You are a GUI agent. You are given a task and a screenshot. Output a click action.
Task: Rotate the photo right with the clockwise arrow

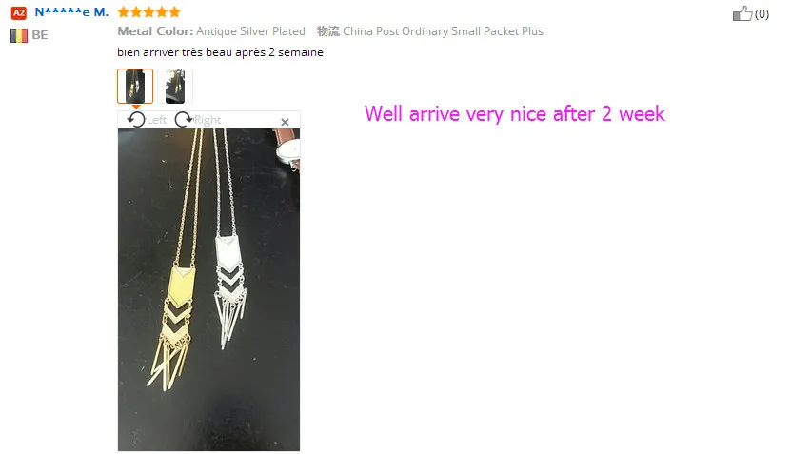(184, 120)
